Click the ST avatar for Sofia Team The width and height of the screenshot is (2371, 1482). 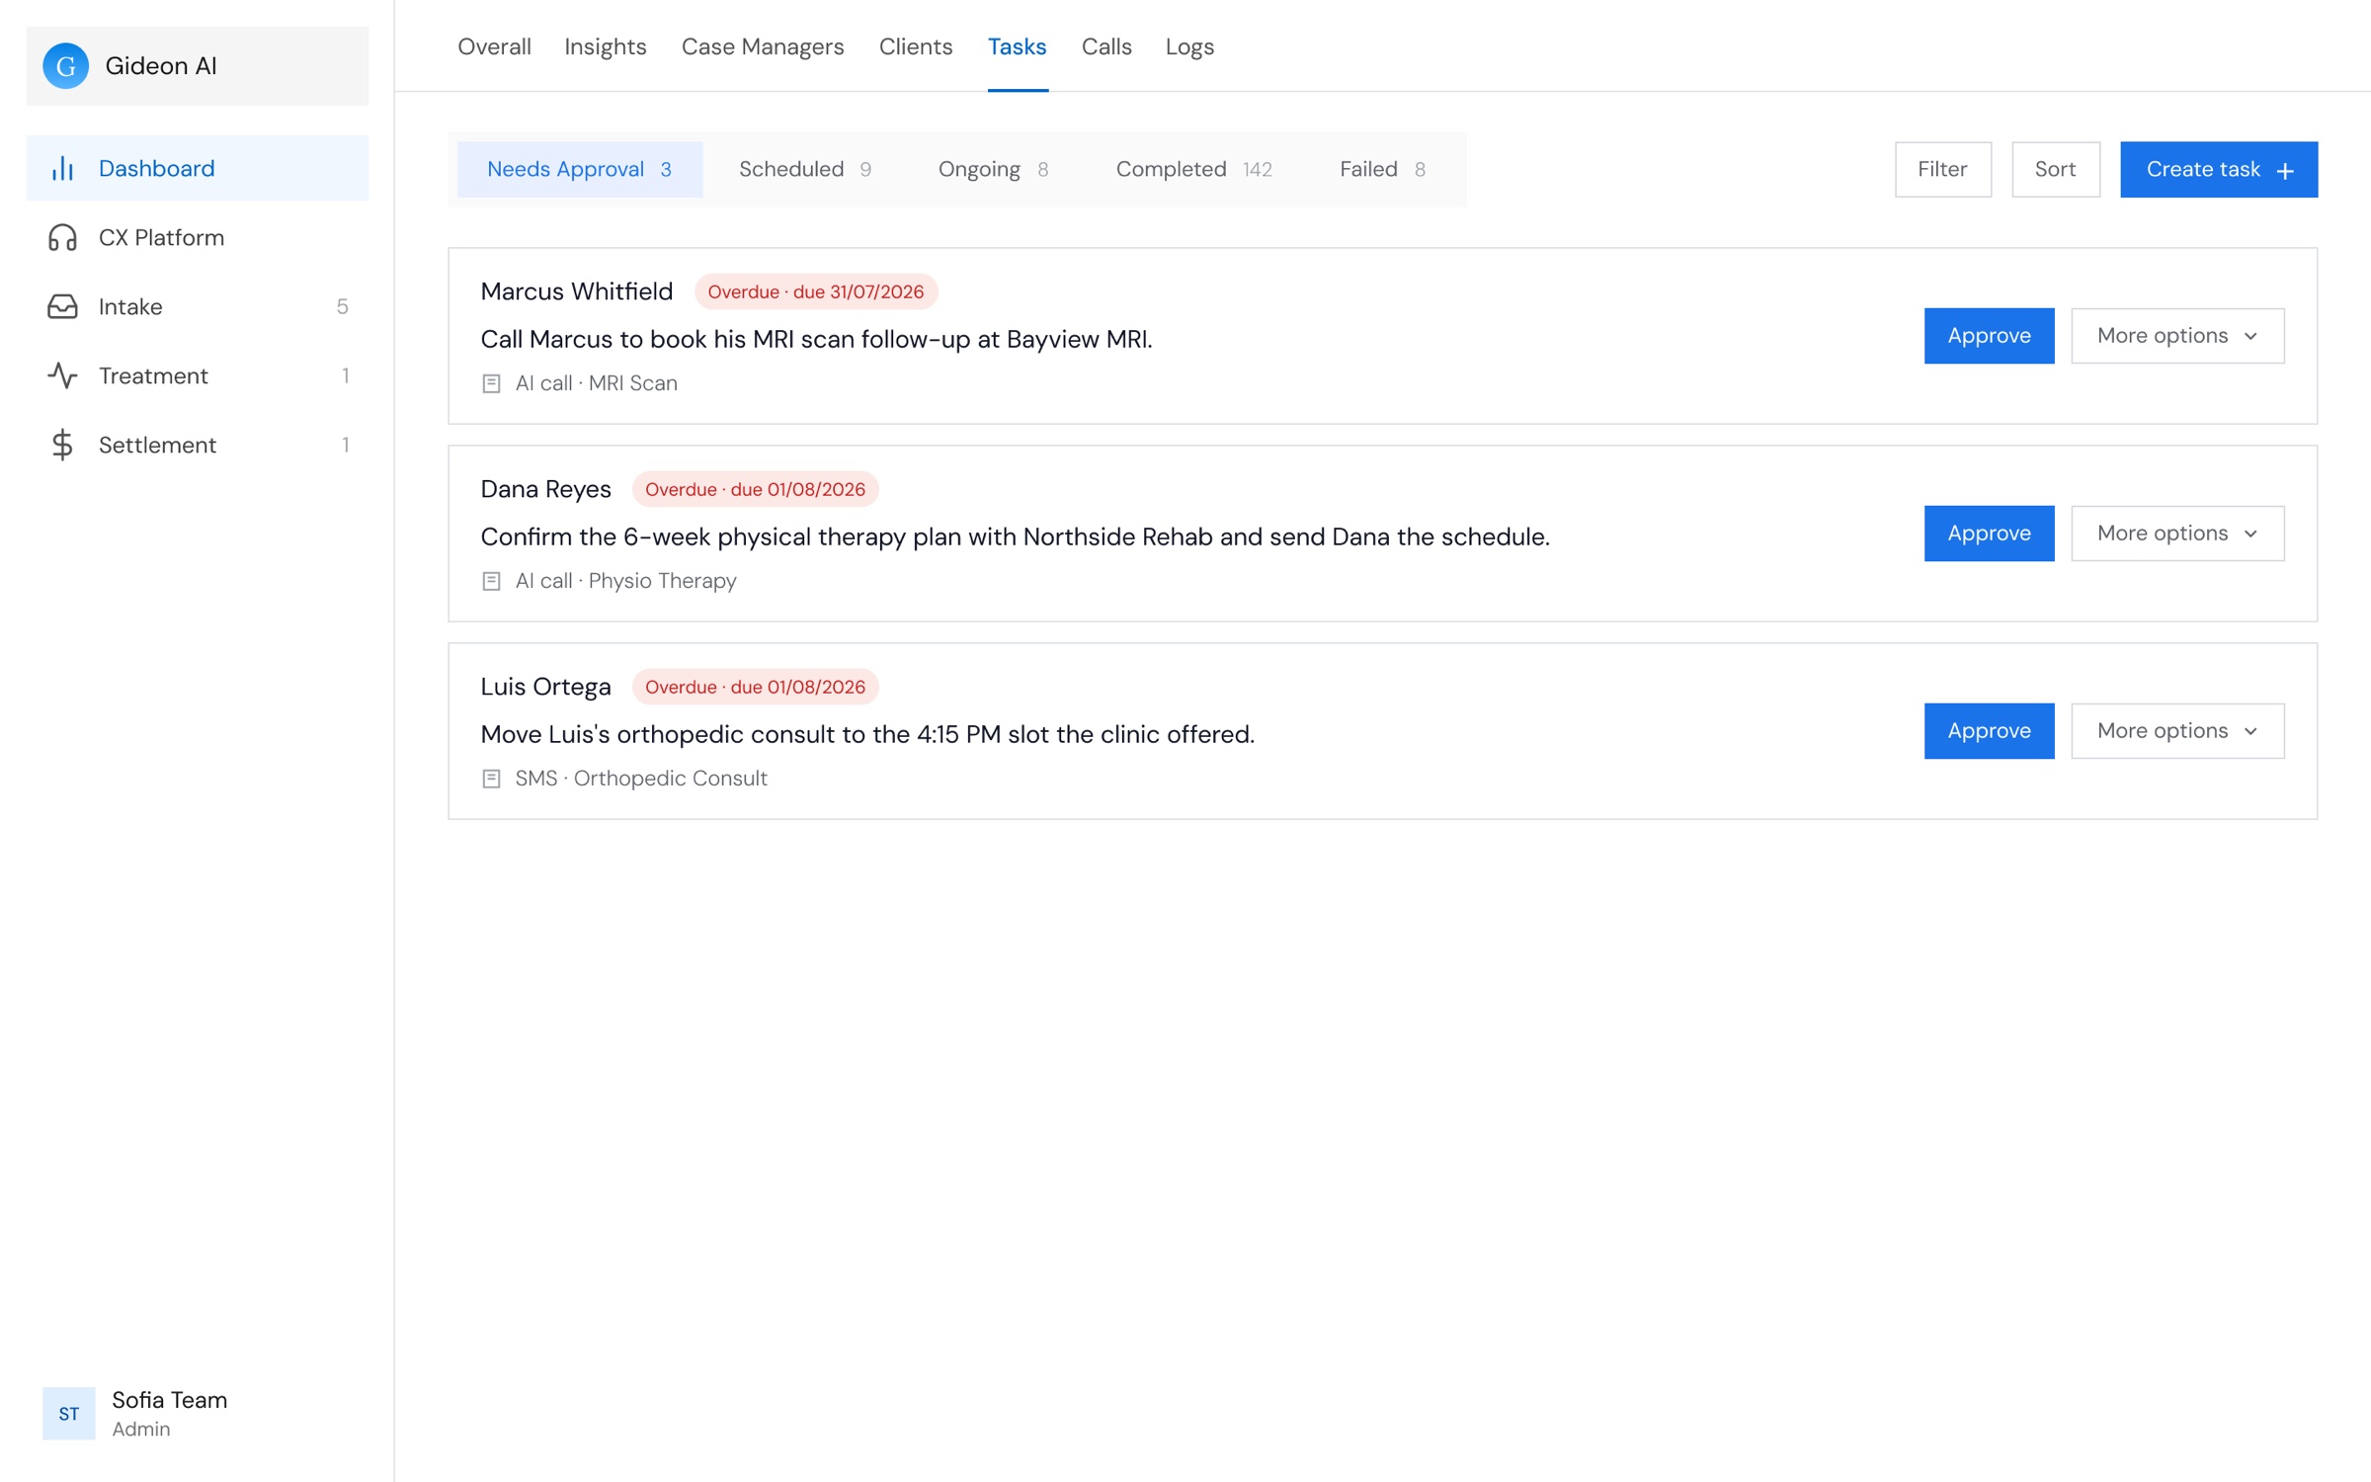[x=69, y=1413]
